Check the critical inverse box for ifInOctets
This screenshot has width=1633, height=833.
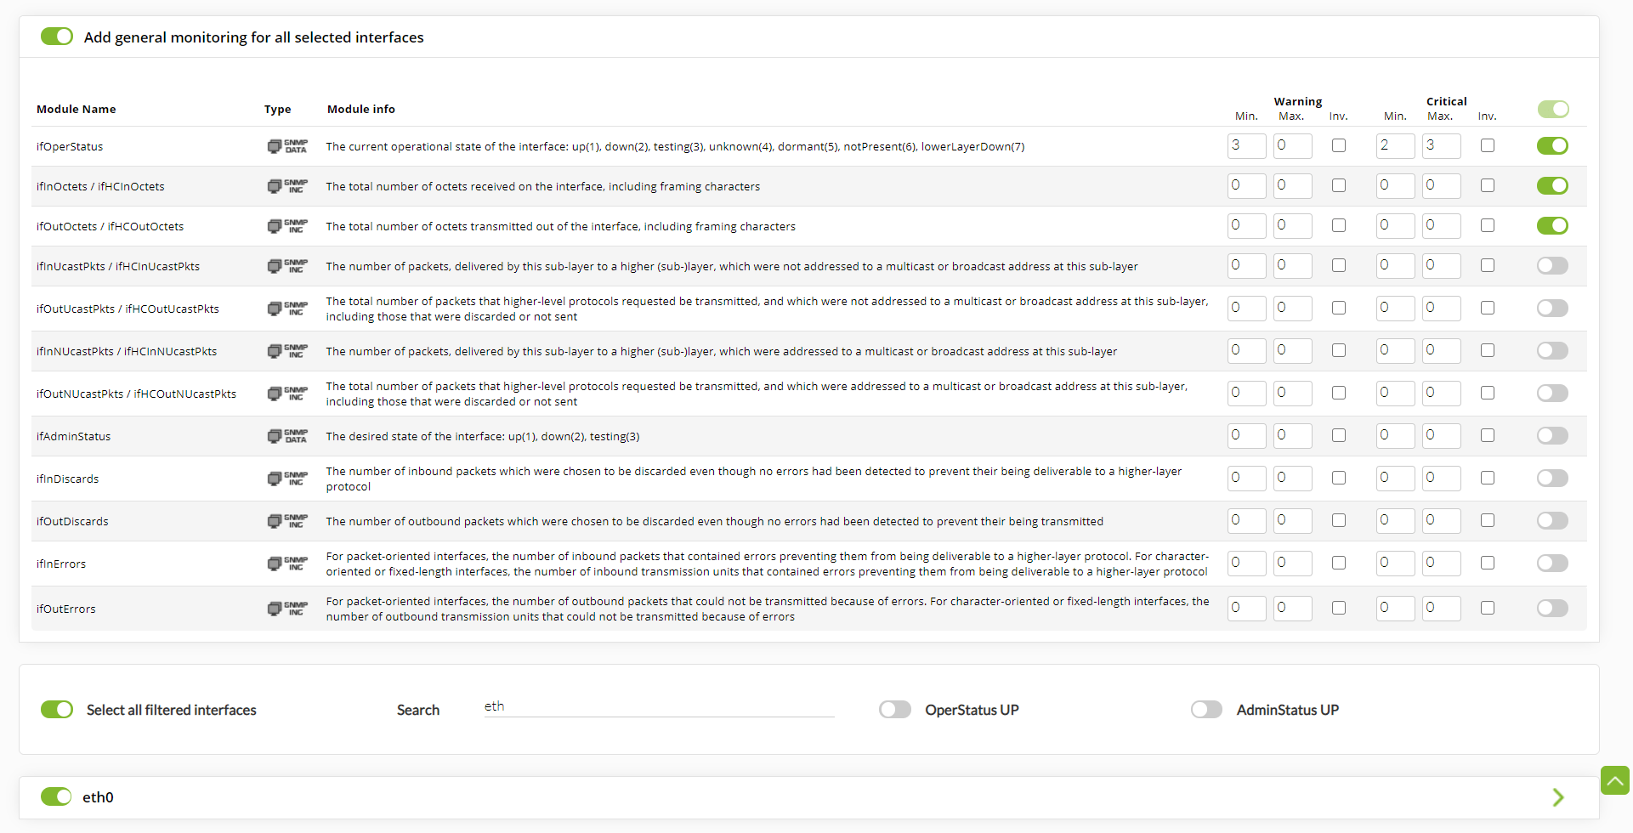[1488, 185]
